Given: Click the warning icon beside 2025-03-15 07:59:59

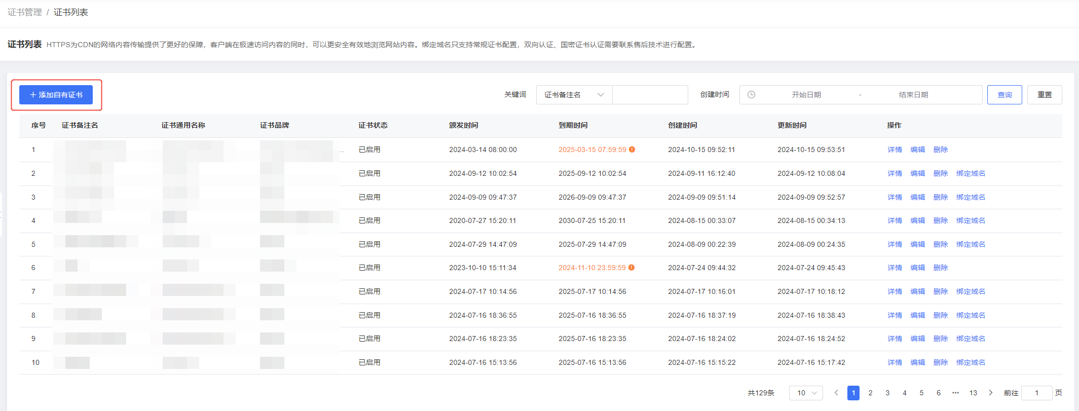Looking at the screenshot, I should coord(632,150).
